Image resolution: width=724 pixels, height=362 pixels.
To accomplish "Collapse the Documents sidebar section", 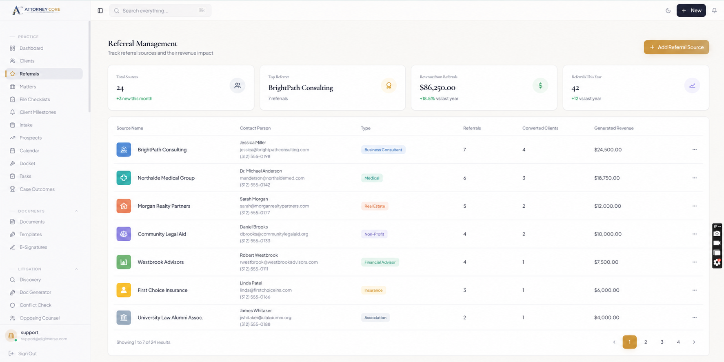I will [76, 211].
